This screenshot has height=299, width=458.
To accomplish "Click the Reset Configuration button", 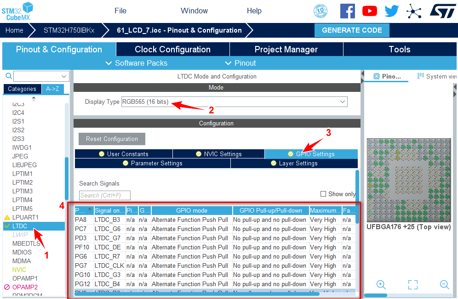I will pos(112,139).
